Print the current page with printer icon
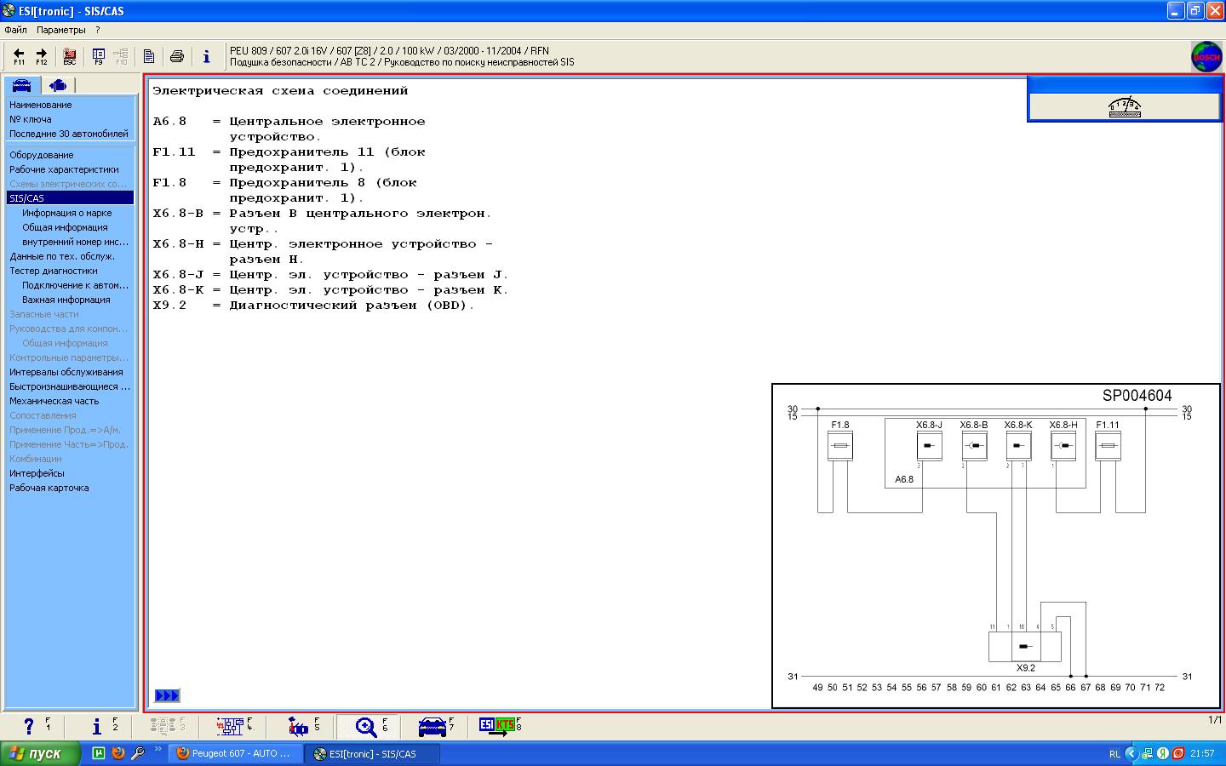This screenshot has width=1226, height=766. click(177, 56)
